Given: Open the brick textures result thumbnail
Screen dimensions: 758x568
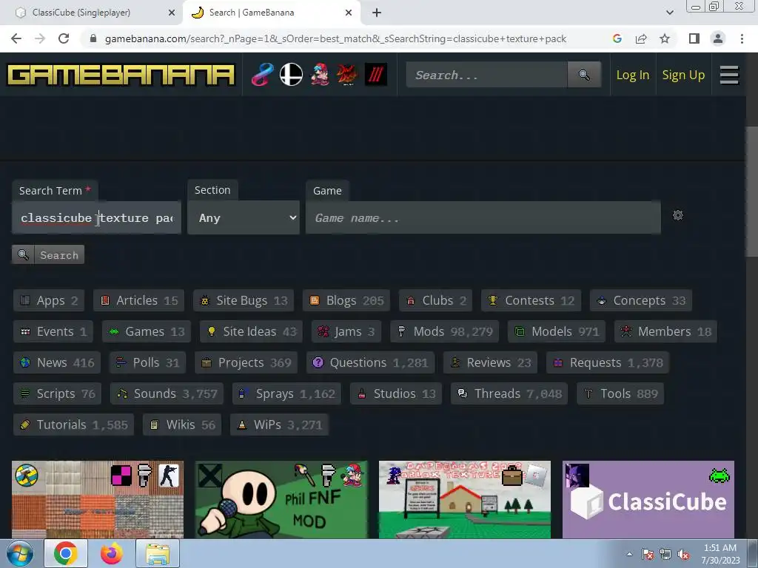Looking at the screenshot, I should [x=98, y=499].
